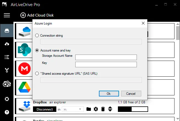Screen dimensions: 180x121
Task: Click the scissors sidebar icon
Action: pos(7,70)
